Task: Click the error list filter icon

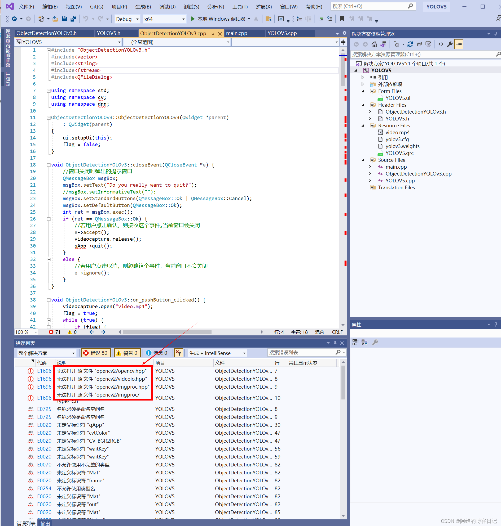Action: point(178,353)
